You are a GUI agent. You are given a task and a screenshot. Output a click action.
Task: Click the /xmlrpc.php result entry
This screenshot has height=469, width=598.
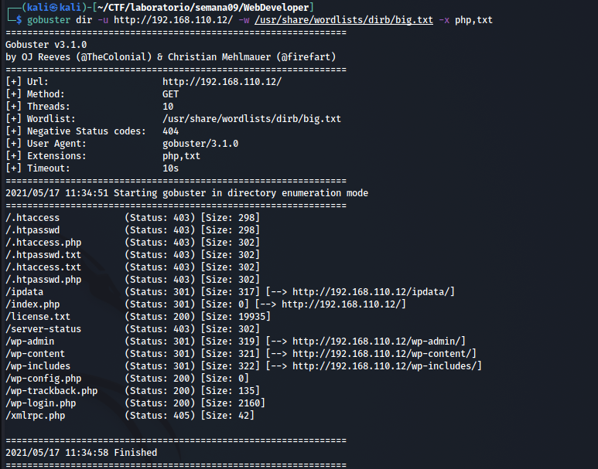pyautogui.click(x=35, y=415)
